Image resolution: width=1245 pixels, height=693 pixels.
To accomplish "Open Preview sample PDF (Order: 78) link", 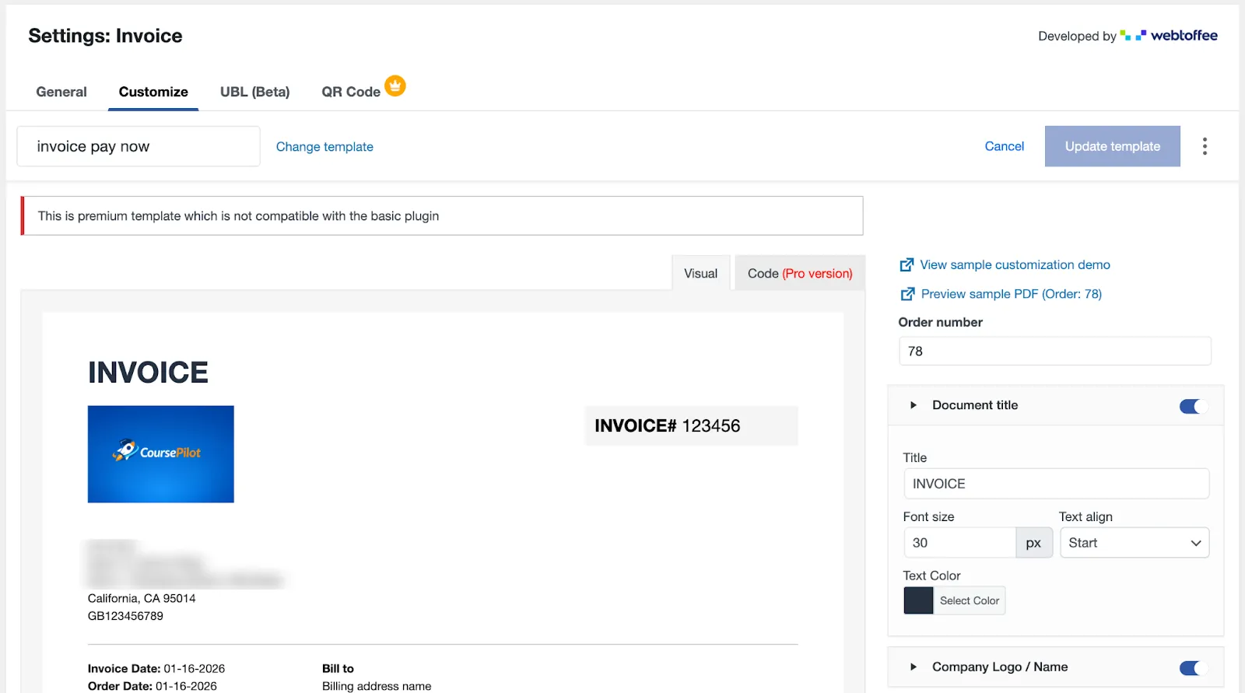I will (x=1011, y=294).
